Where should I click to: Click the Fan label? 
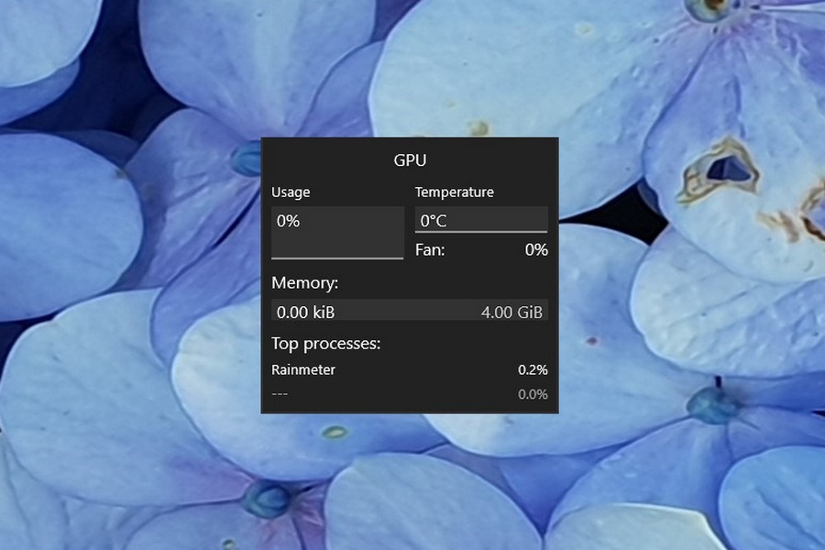[430, 249]
